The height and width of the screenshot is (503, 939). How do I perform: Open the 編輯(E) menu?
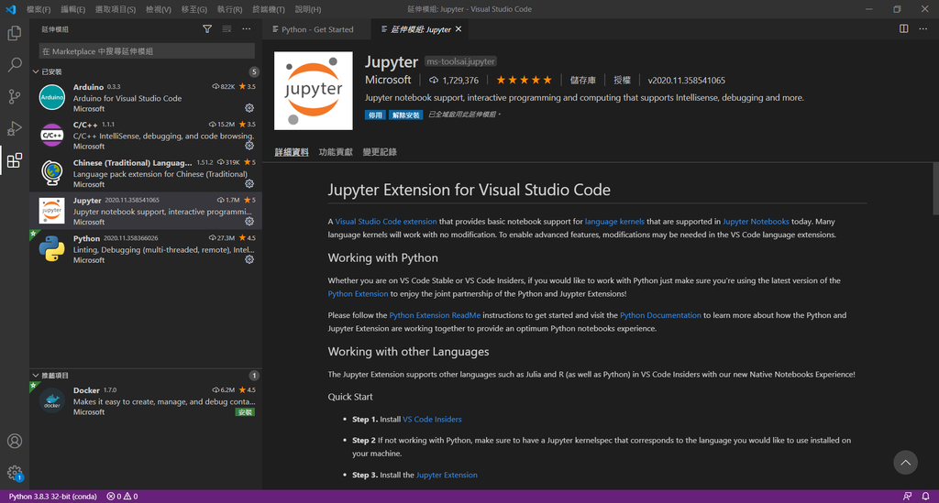[73, 9]
